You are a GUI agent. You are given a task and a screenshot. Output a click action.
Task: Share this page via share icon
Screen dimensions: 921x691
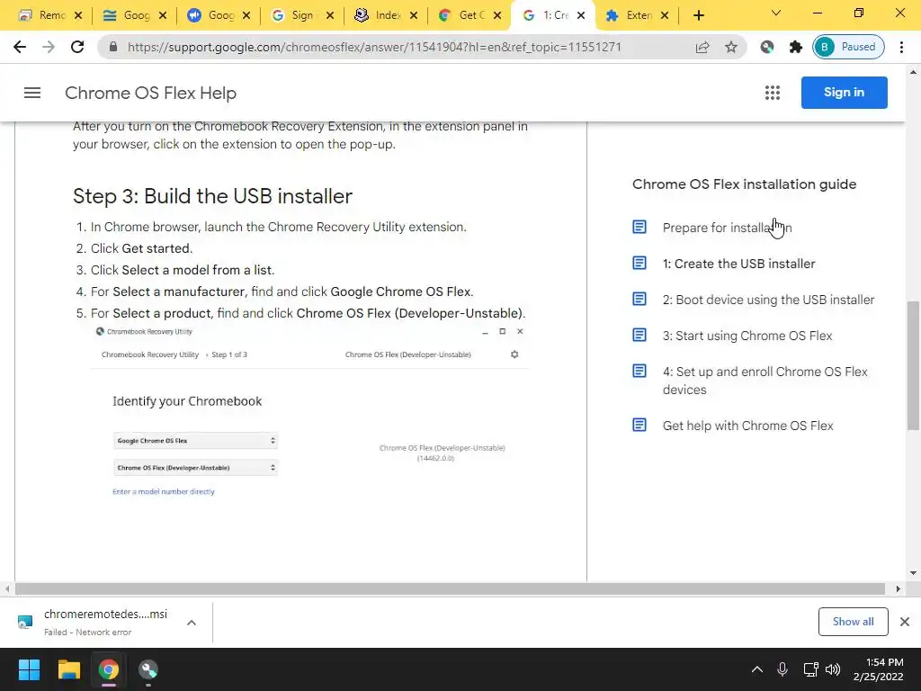pyautogui.click(x=702, y=47)
